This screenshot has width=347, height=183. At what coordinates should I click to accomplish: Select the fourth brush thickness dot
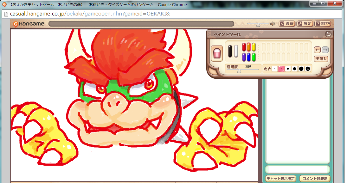click(x=294, y=69)
